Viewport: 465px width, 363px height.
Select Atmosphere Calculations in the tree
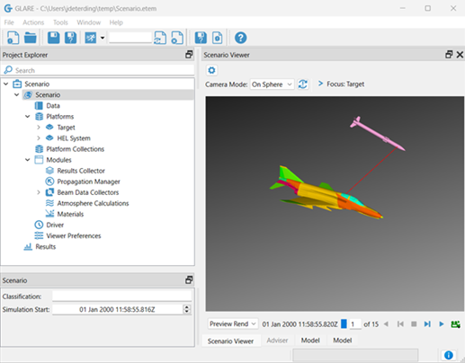[93, 203]
